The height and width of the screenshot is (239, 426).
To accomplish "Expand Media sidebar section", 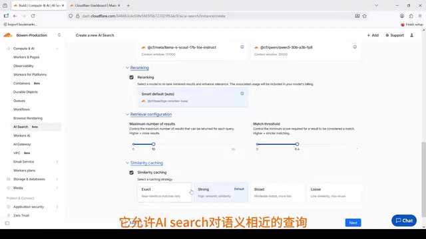I will click(x=57, y=188).
